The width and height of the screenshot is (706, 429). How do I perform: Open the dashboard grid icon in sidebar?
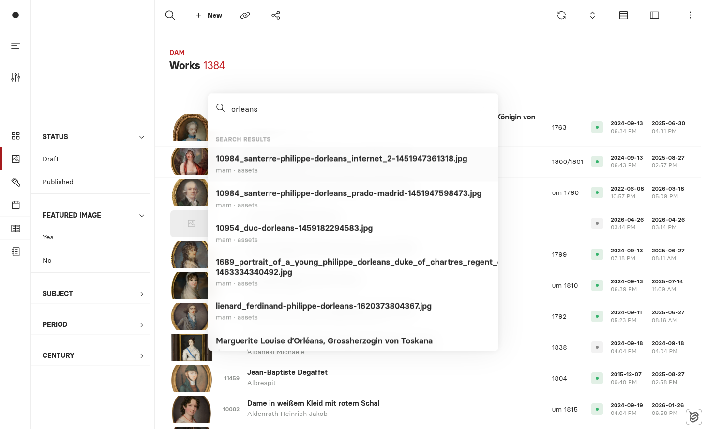[15, 135]
